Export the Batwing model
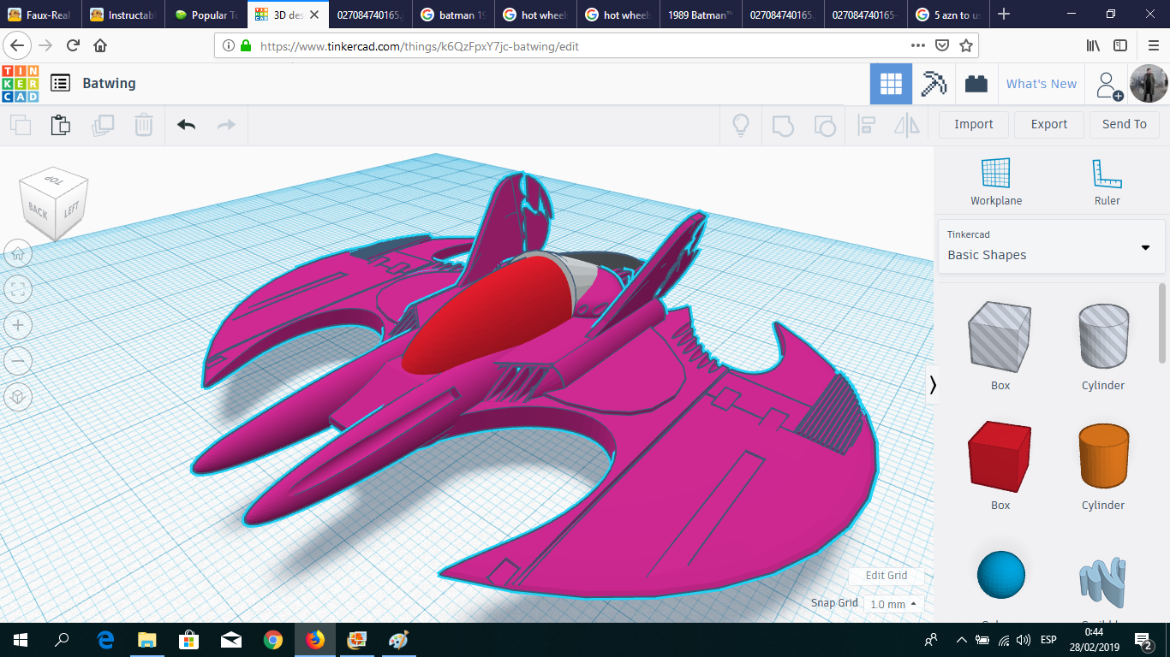This screenshot has width=1170, height=657. [x=1048, y=124]
